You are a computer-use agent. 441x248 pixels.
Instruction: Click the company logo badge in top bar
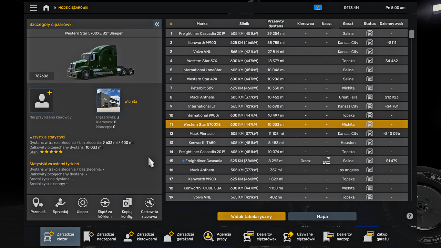click(x=318, y=8)
